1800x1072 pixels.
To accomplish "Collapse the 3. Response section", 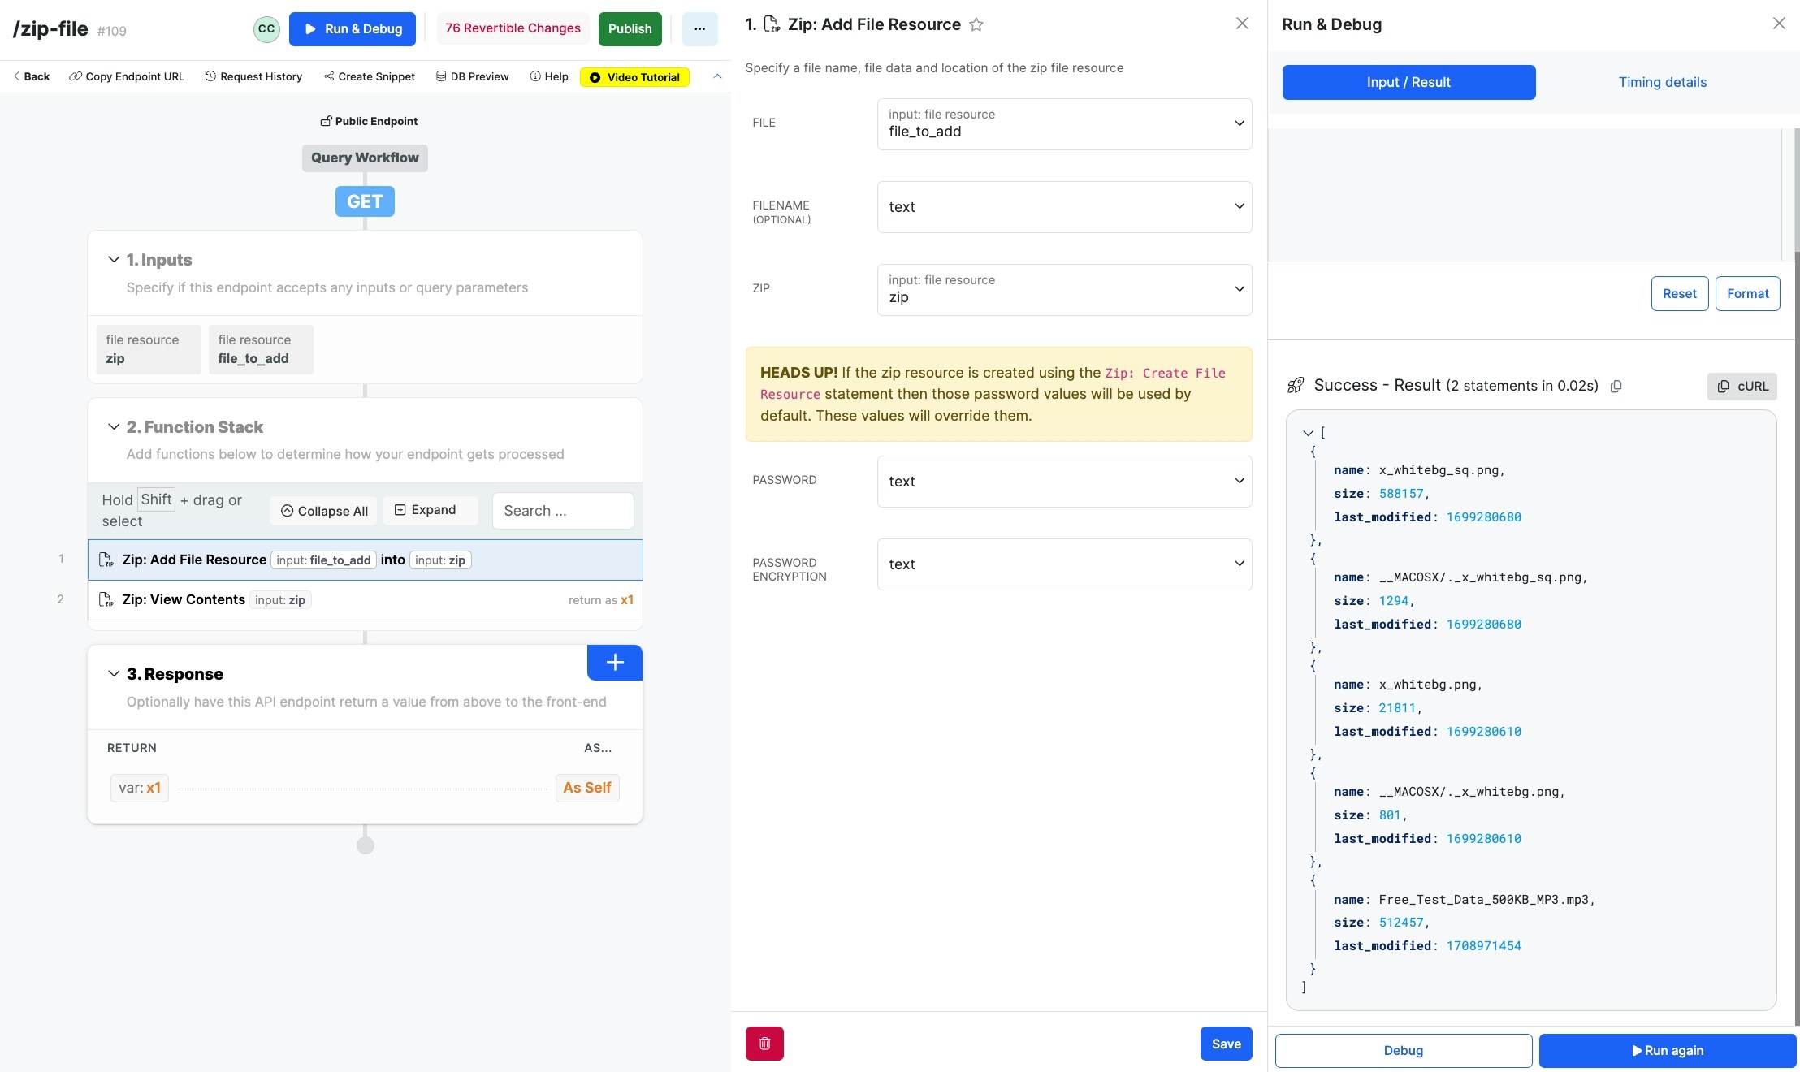I will (x=114, y=674).
